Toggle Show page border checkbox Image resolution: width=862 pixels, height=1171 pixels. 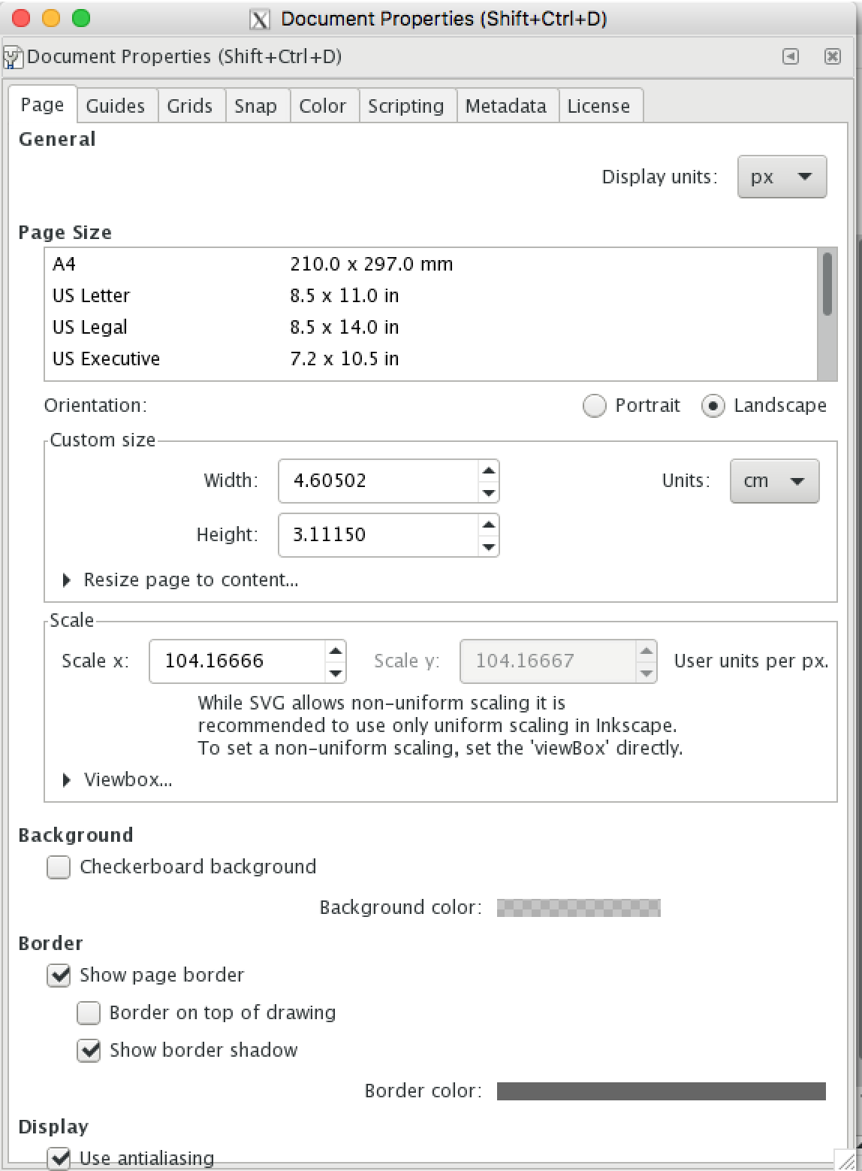point(59,976)
